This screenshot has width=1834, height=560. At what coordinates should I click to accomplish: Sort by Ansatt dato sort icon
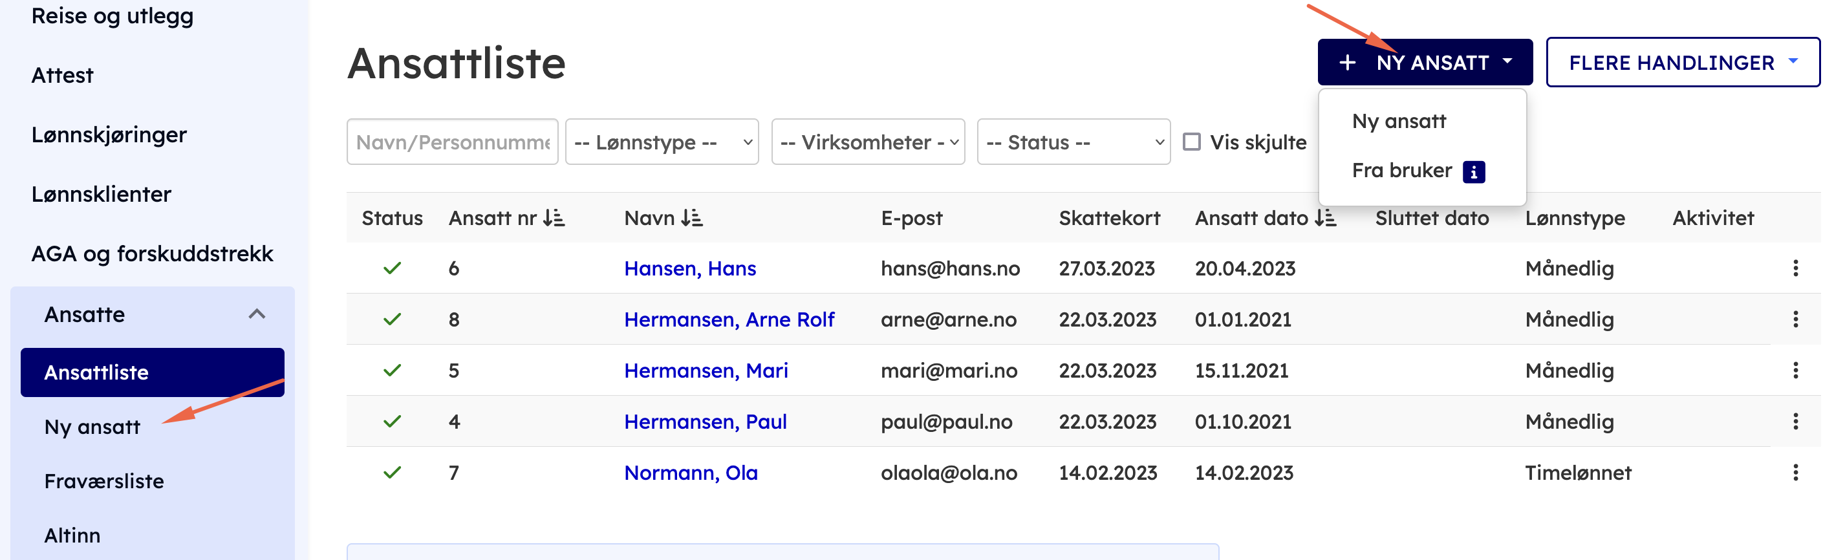pyautogui.click(x=1325, y=218)
